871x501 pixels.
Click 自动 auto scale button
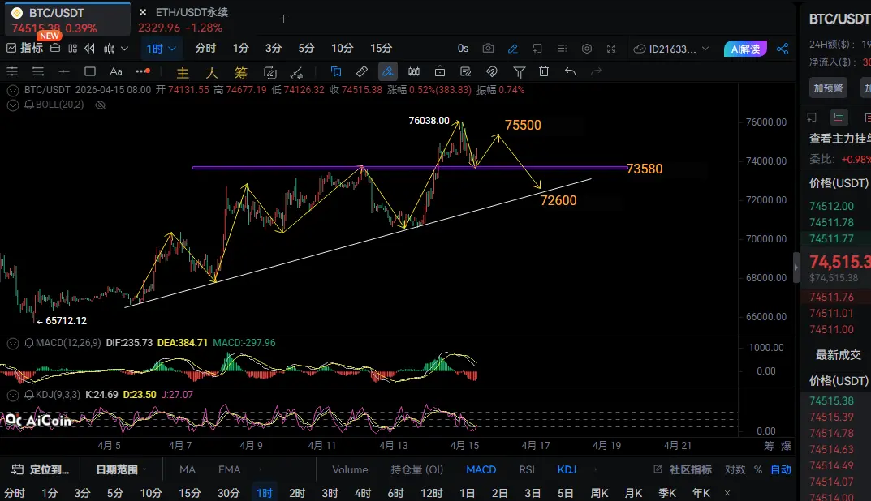[x=780, y=469]
